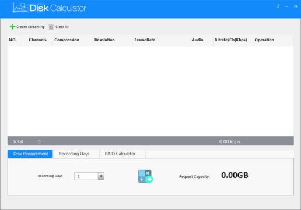Click the Clear All trash can icon
301x210 pixels.
51,27
